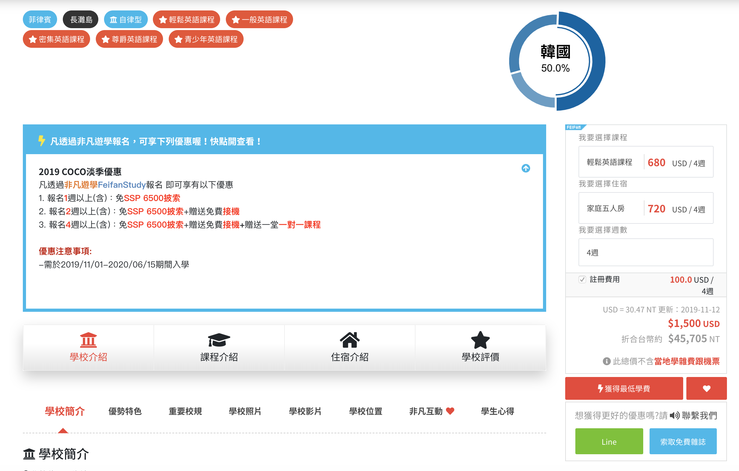This screenshot has width=739, height=471.
Task: Open the 非凡遊學FeifanStudy link
Action: 105,185
